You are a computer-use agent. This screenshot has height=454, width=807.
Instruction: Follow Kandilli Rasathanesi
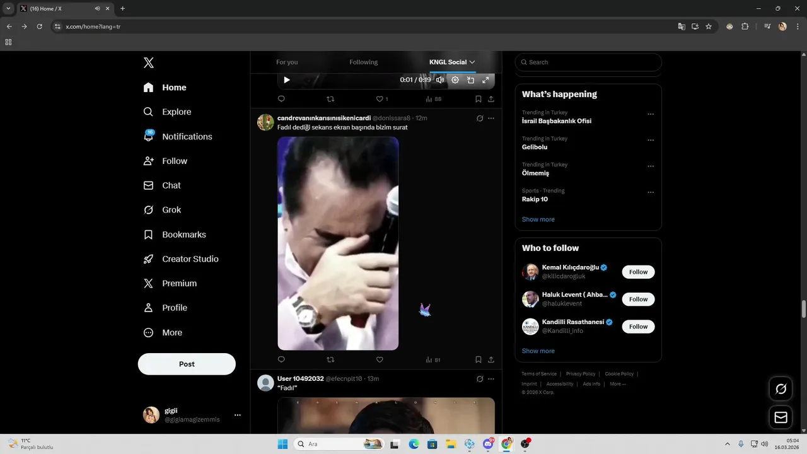[638, 326]
